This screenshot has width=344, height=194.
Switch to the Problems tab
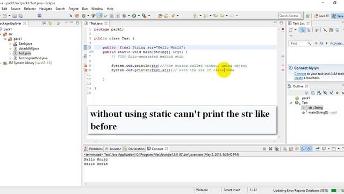click(x=93, y=149)
